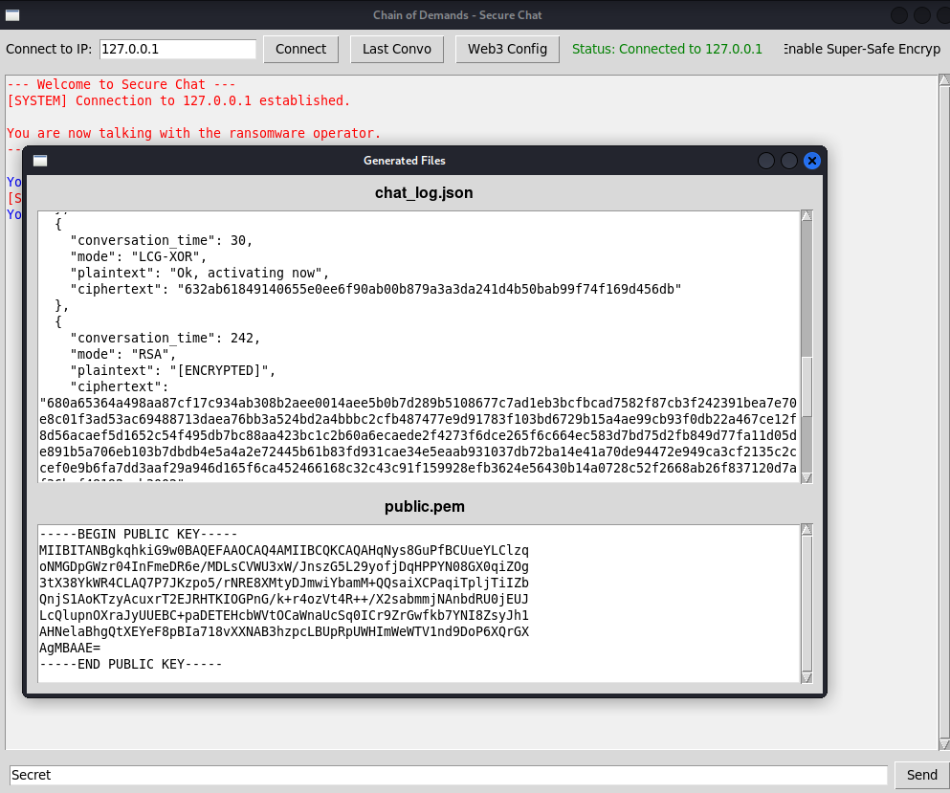Screen dimensions: 950x793
Task: Maximize the Generated Files dialog
Action: click(789, 161)
